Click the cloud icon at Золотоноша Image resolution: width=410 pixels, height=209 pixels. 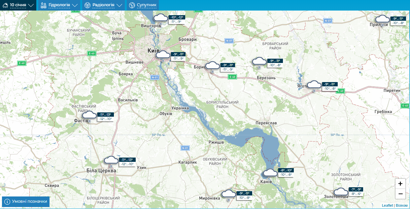click(341, 192)
